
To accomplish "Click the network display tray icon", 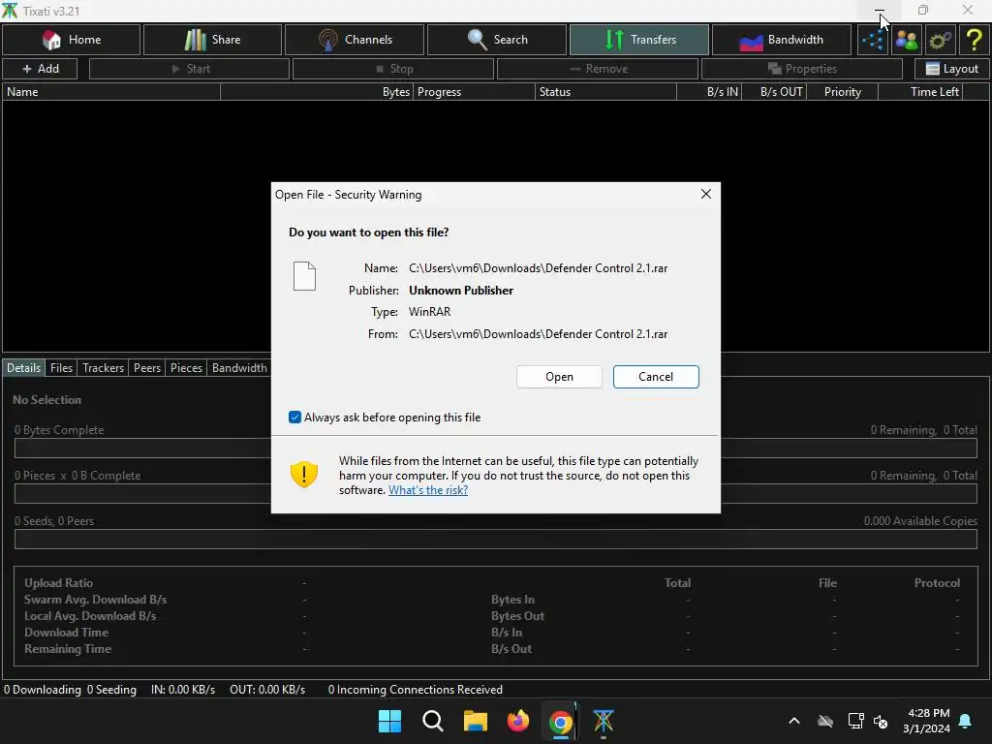I will [x=855, y=721].
